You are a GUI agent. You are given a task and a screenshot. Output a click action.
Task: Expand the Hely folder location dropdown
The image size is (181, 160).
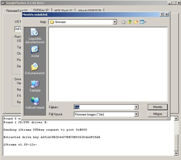115,22
